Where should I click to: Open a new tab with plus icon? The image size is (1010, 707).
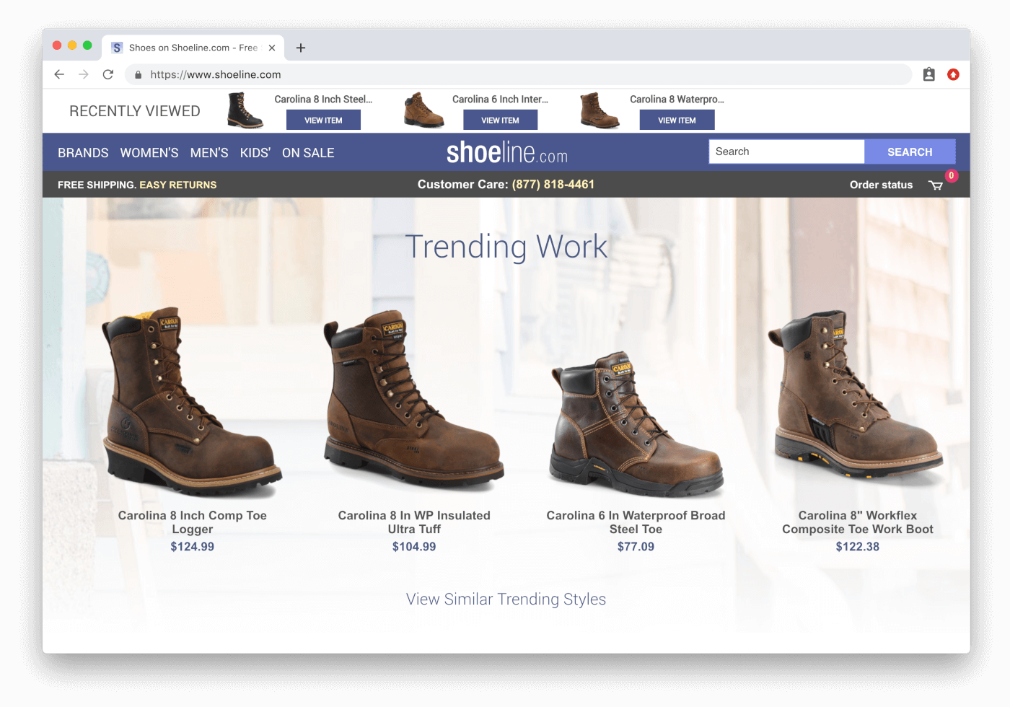point(301,48)
